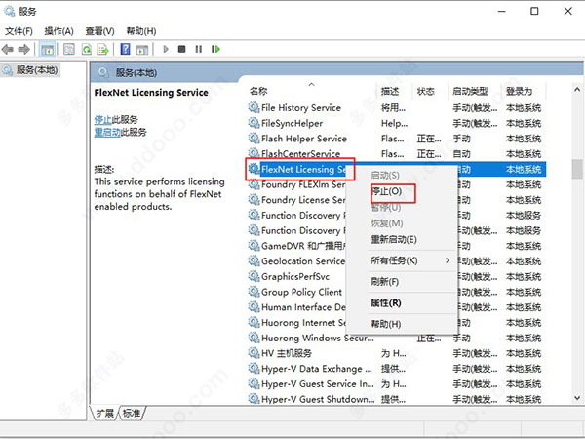Click the Back arrow in the toolbar
The image size is (585, 439).
coord(8,49)
